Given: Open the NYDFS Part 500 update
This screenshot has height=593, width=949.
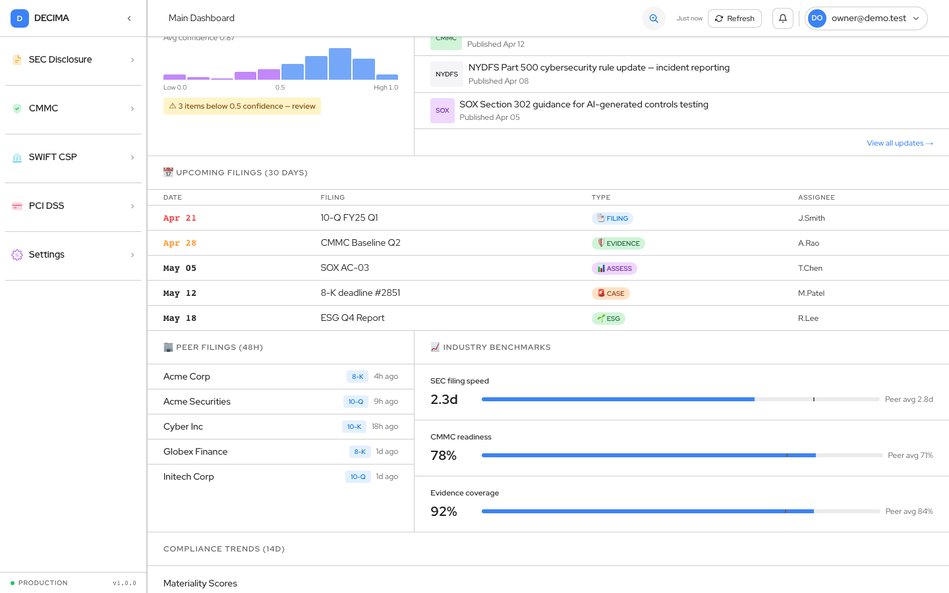Looking at the screenshot, I should 681,74.
